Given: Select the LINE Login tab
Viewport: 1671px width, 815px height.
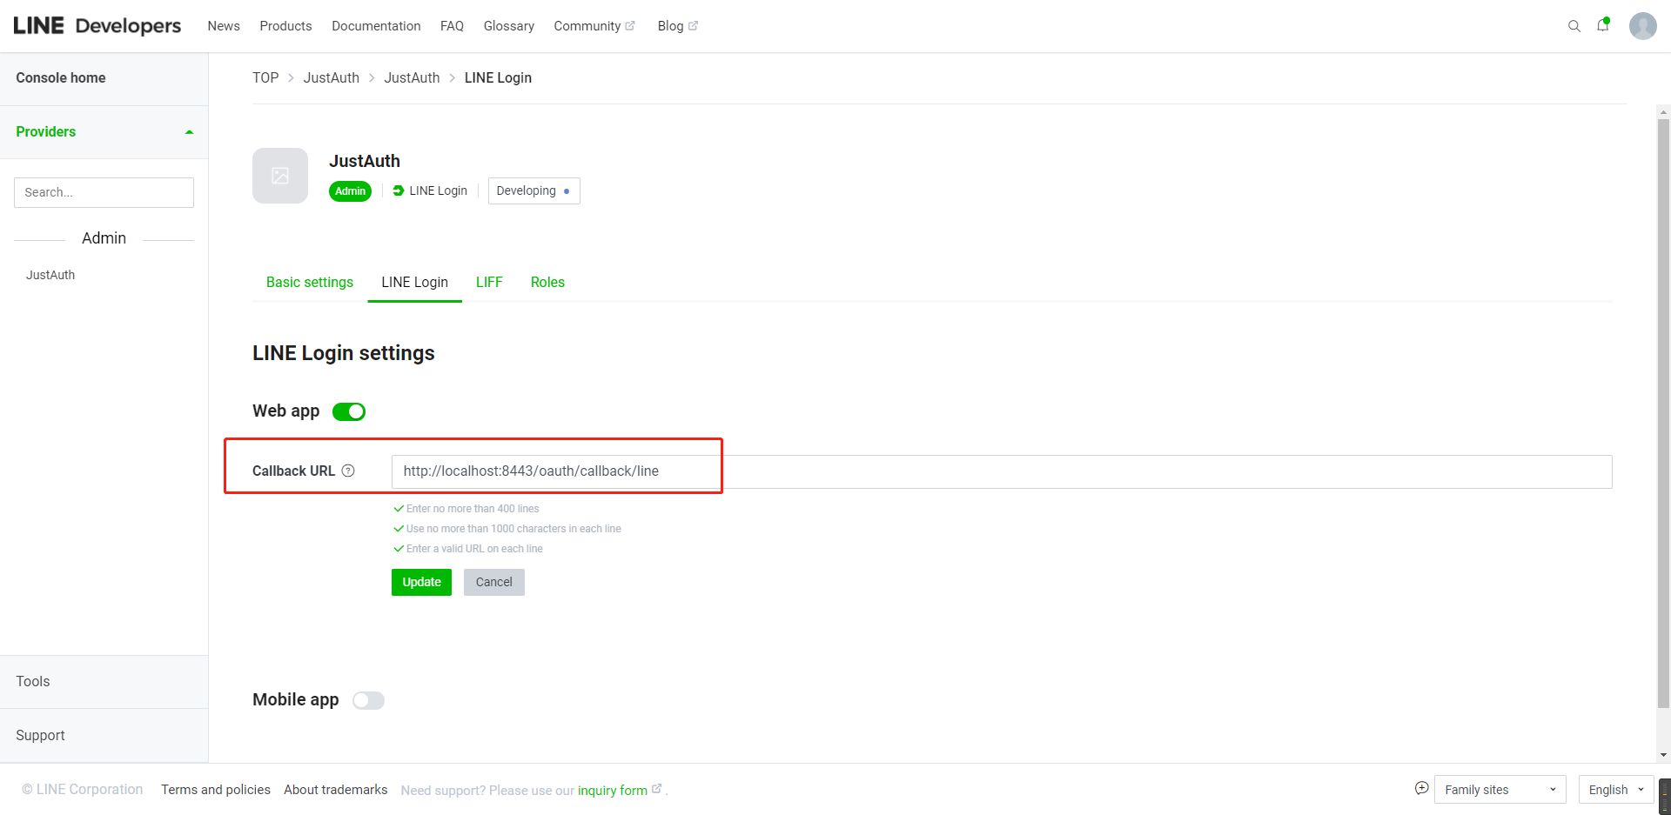Looking at the screenshot, I should pos(415,282).
